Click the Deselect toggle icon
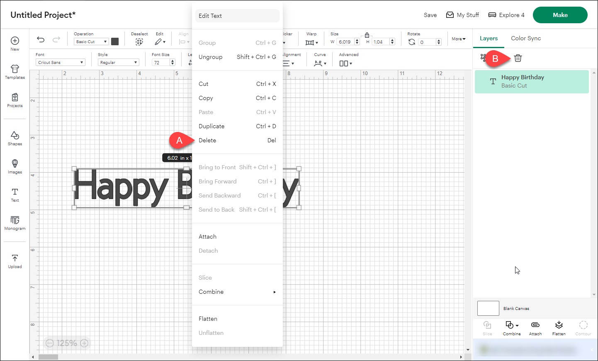This screenshot has height=361, width=598. click(139, 42)
